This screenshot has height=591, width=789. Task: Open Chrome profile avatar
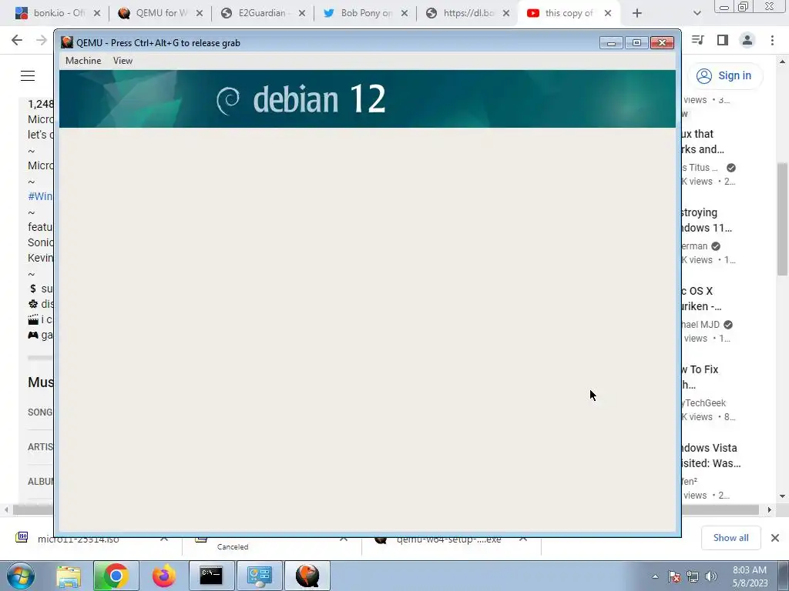pyautogui.click(x=747, y=40)
